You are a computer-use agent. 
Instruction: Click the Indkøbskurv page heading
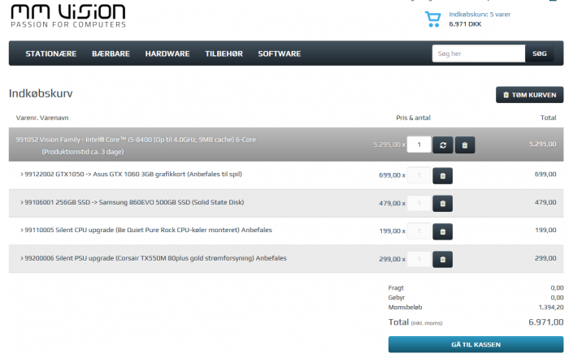point(41,93)
